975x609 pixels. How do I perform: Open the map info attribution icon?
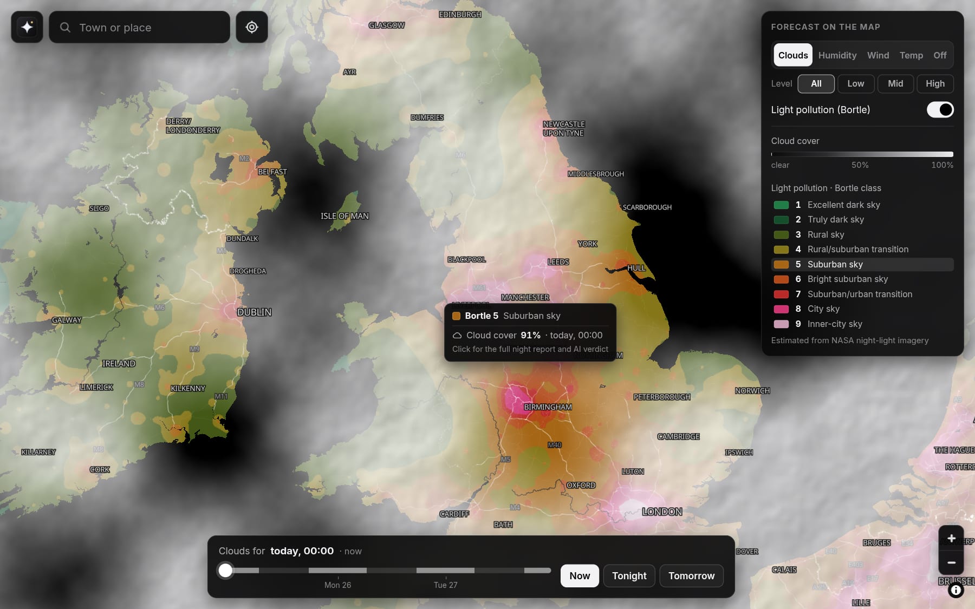click(956, 590)
